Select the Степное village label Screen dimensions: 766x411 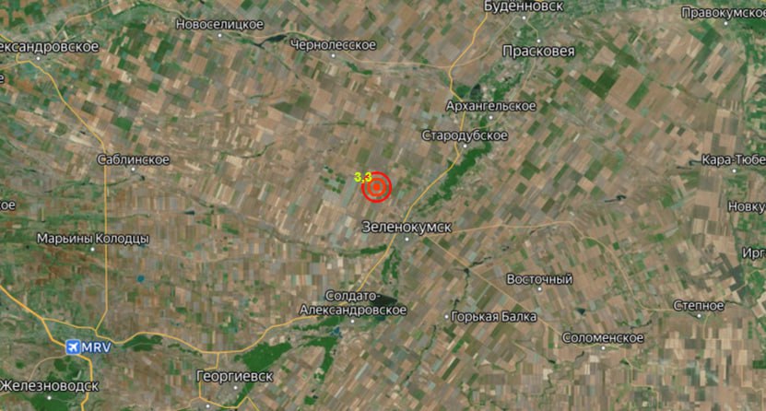[x=699, y=306]
